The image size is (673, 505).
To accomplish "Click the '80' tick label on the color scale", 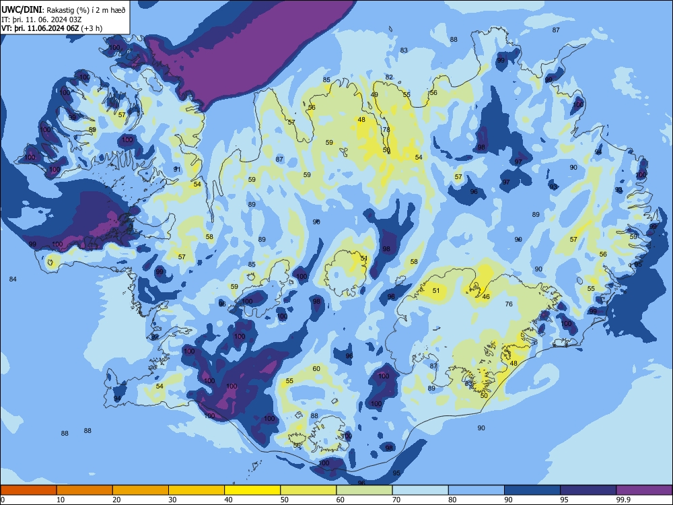I will 452,500.
